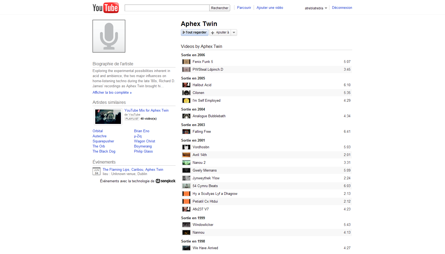Click Ajouter une vidéo in header
Image resolution: width=445 pixels, height=254 pixels.
pos(270,8)
